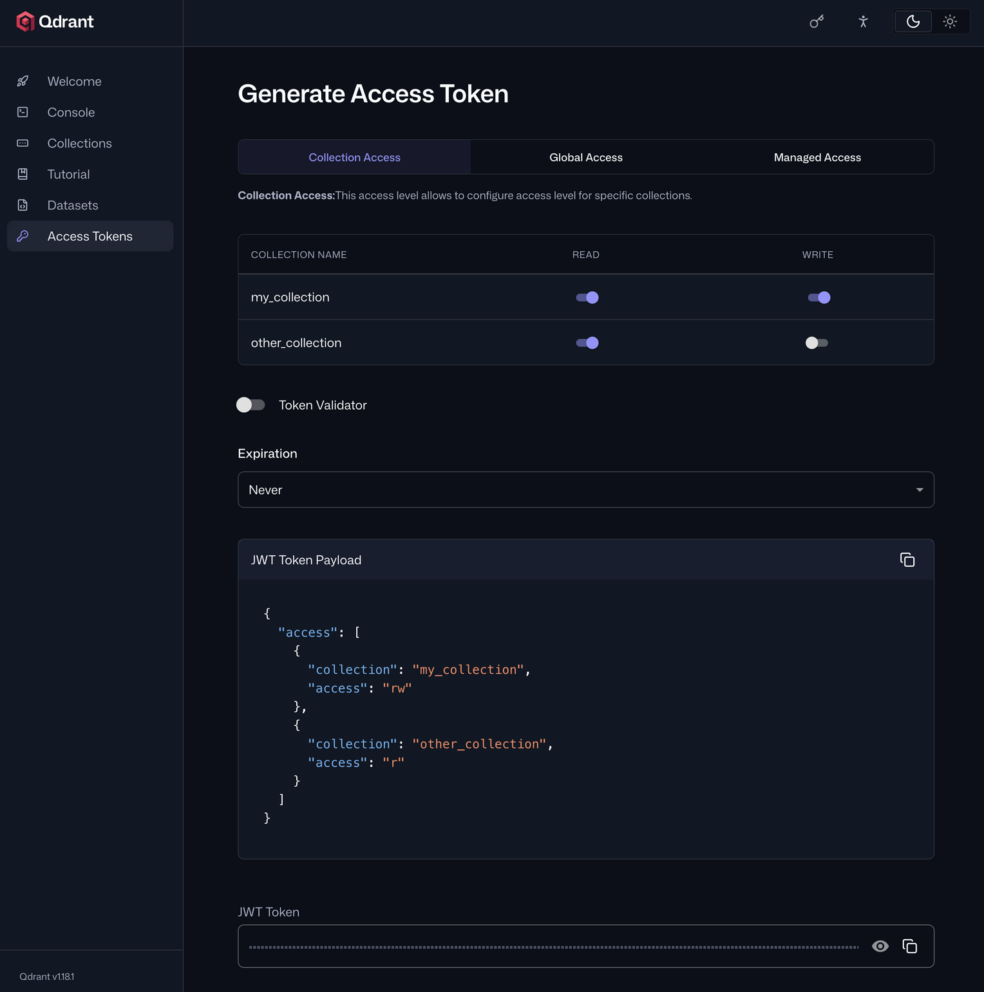Switch to the Global Access tab
This screenshot has width=984, height=992.
[x=585, y=157]
